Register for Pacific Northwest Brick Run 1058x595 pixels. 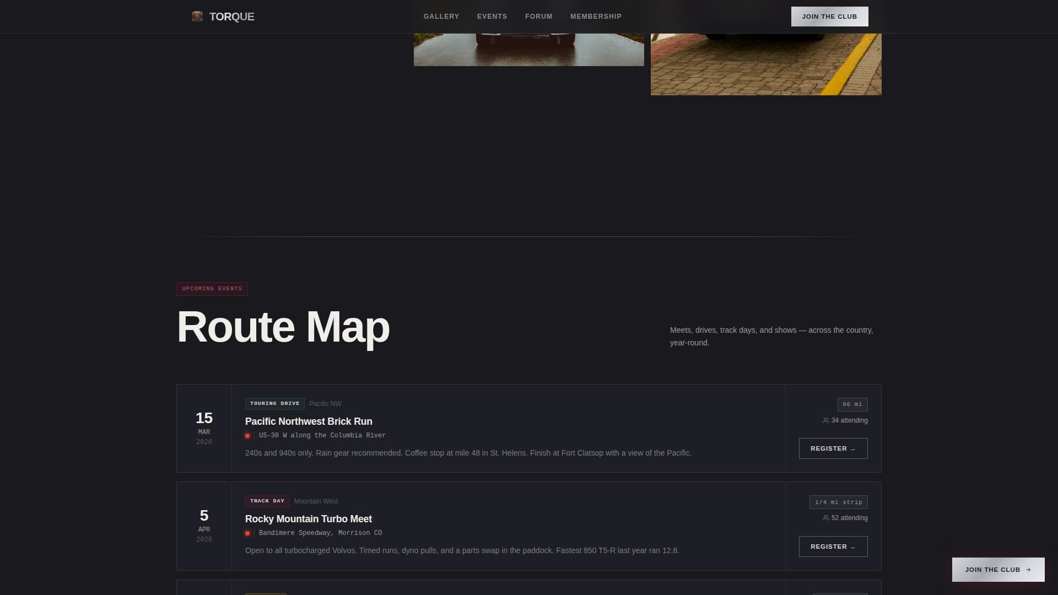pyautogui.click(x=833, y=448)
